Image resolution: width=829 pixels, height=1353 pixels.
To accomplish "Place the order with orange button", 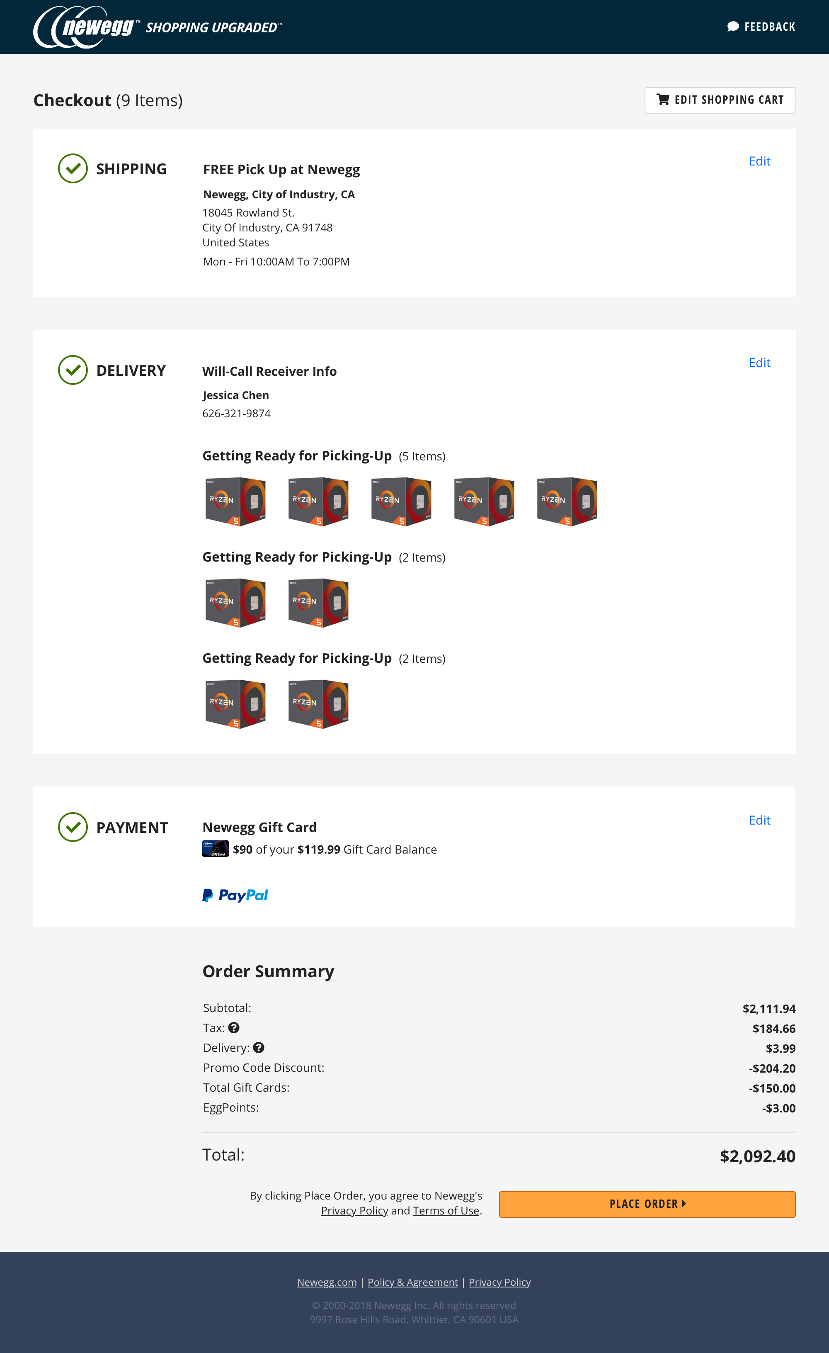I will [647, 1204].
